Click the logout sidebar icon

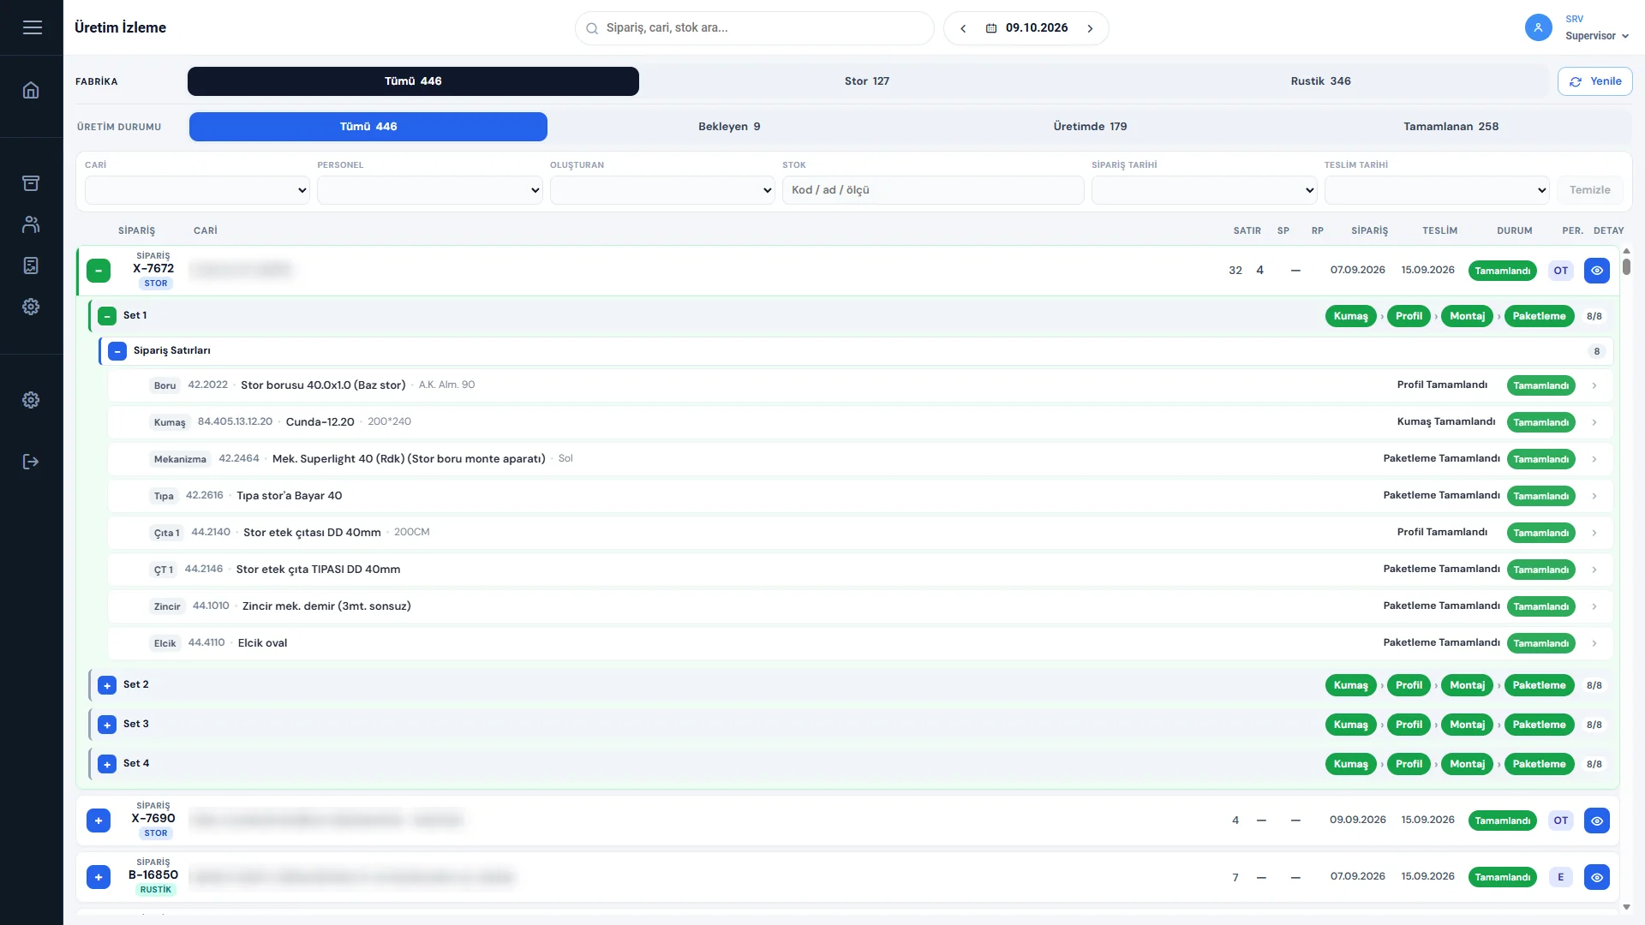(31, 462)
